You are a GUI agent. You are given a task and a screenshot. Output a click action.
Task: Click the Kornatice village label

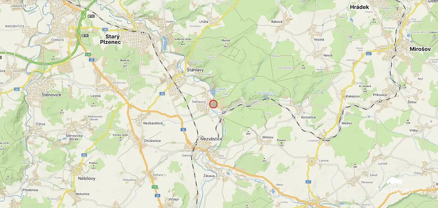309,117
